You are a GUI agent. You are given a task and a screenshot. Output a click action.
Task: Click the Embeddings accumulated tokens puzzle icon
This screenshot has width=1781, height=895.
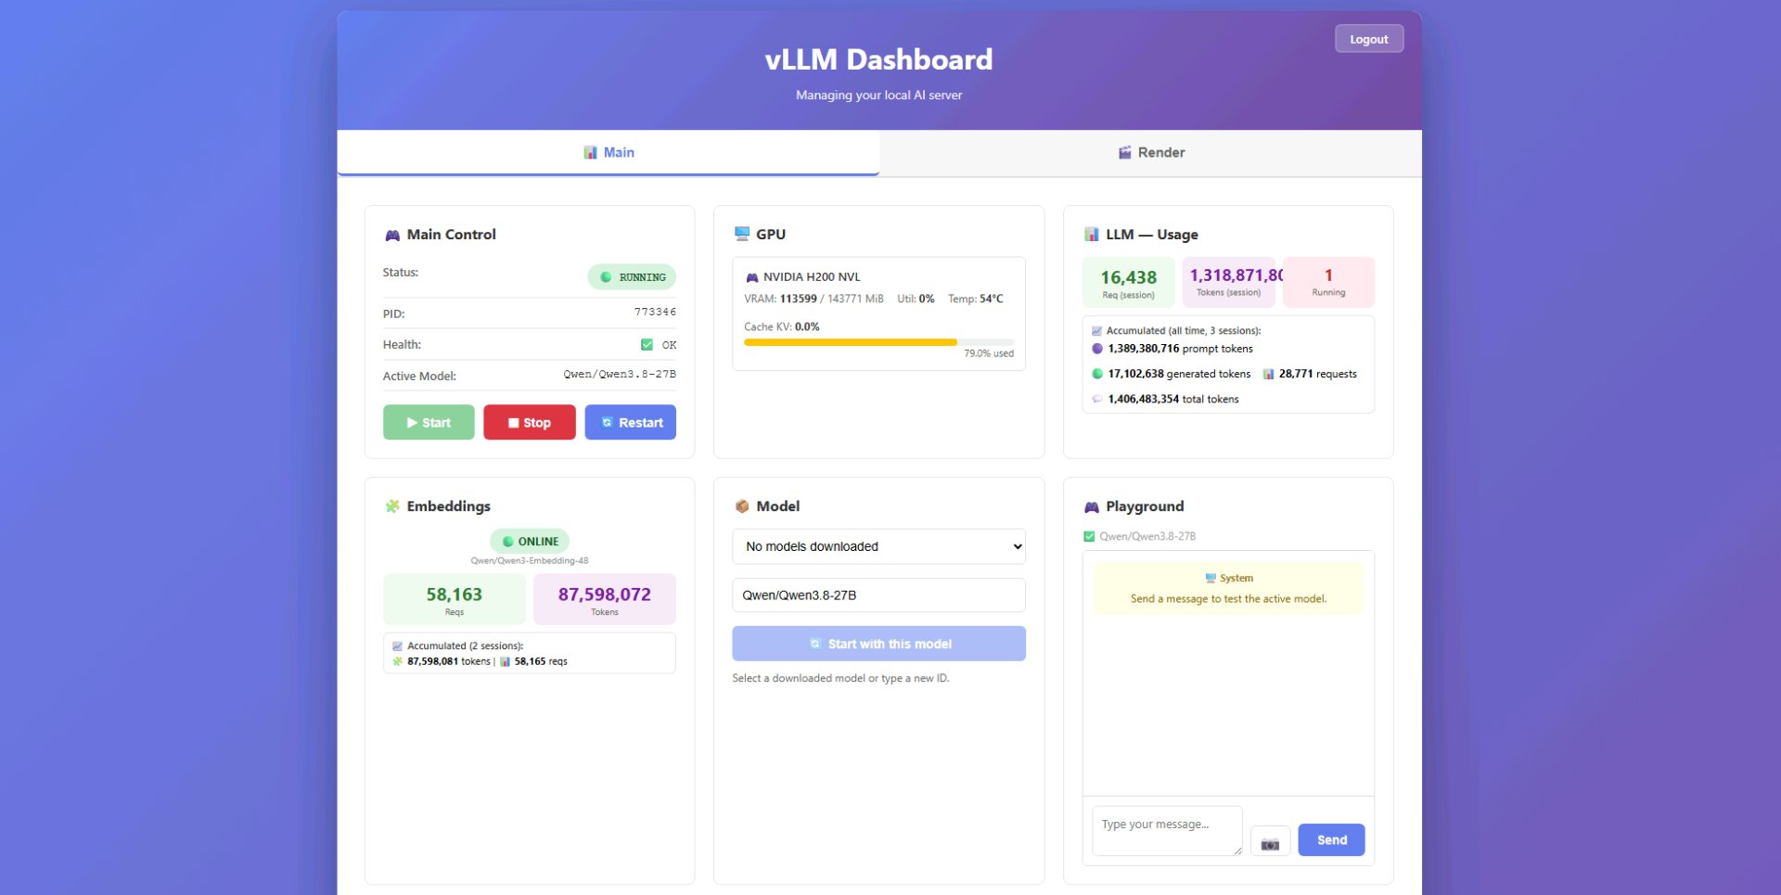pyautogui.click(x=398, y=661)
